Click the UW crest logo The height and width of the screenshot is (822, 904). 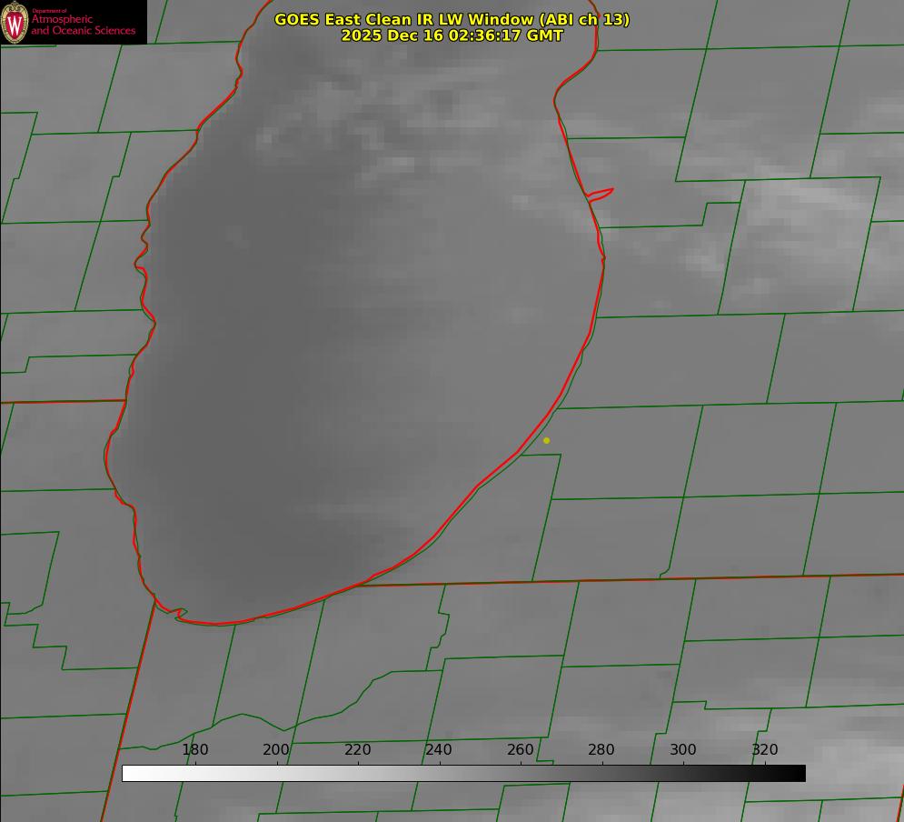pos(15,22)
